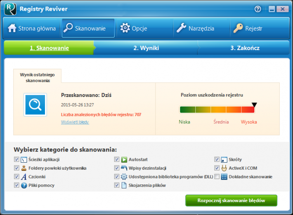Click the registry damage level color bar
The width and height of the screenshot is (293, 215).
[x=217, y=109]
